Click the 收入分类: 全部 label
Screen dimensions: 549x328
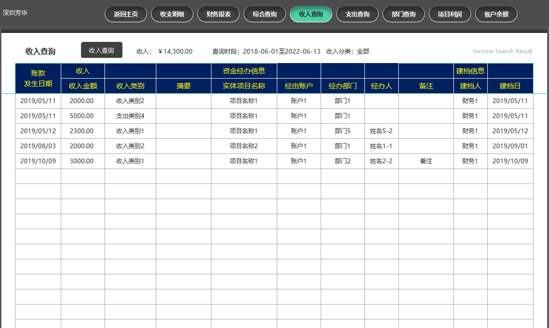tap(347, 51)
